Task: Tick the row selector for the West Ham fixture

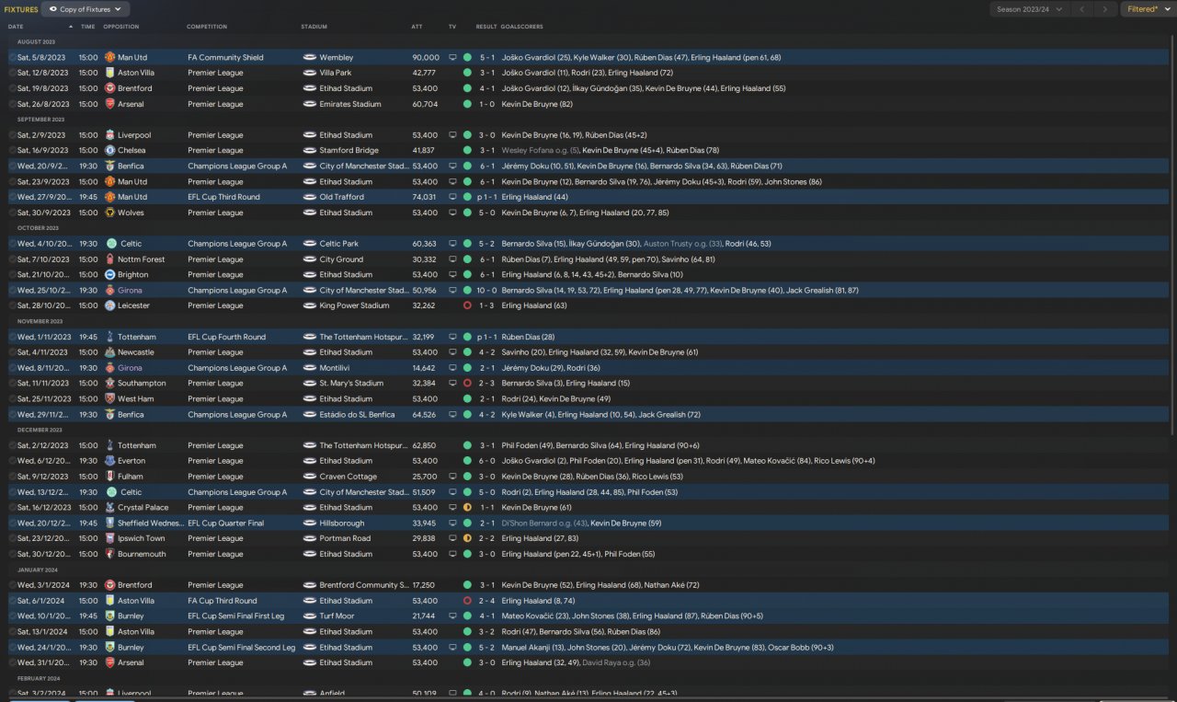Action: [12, 398]
